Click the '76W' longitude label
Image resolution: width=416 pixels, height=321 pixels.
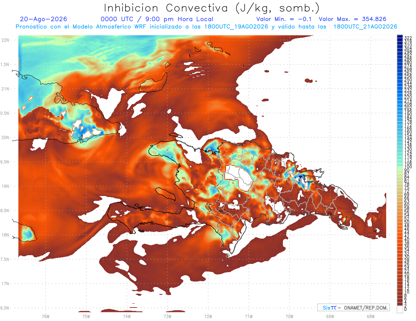[x=45, y=316]
